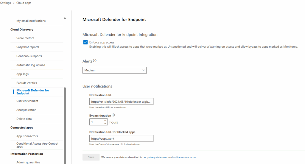Image resolution: width=305 pixels, height=164 pixels.
Task: Go to Settings in breadcrumb
Action: [x=5, y=3]
